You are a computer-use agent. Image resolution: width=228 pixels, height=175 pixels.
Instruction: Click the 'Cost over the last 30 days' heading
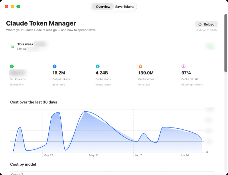tap(34, 102)
